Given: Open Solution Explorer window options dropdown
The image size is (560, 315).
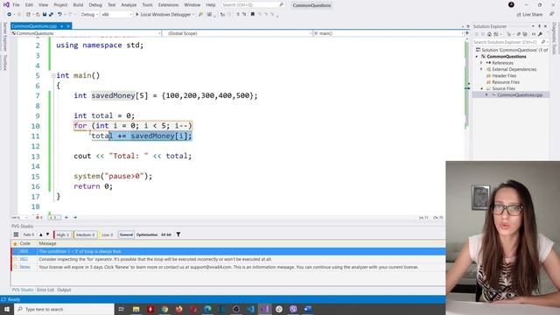Looking at the screenshot, I should pyautogui.click(x=533, y=26).
